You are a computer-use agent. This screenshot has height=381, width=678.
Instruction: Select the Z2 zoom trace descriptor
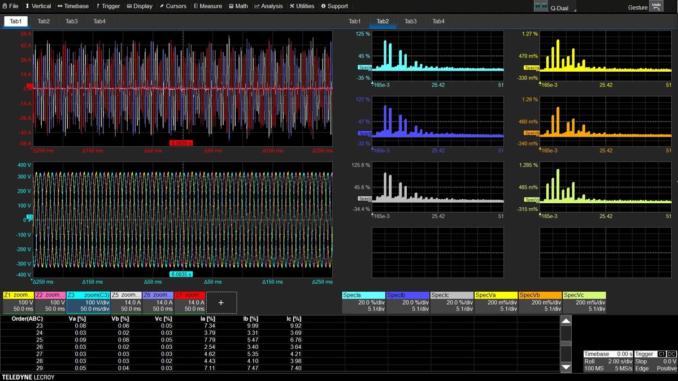(x=50, y=302)
